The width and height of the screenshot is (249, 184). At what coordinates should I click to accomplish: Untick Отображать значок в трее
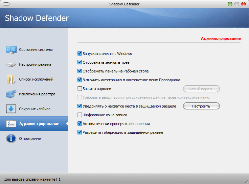pos(80,62)
